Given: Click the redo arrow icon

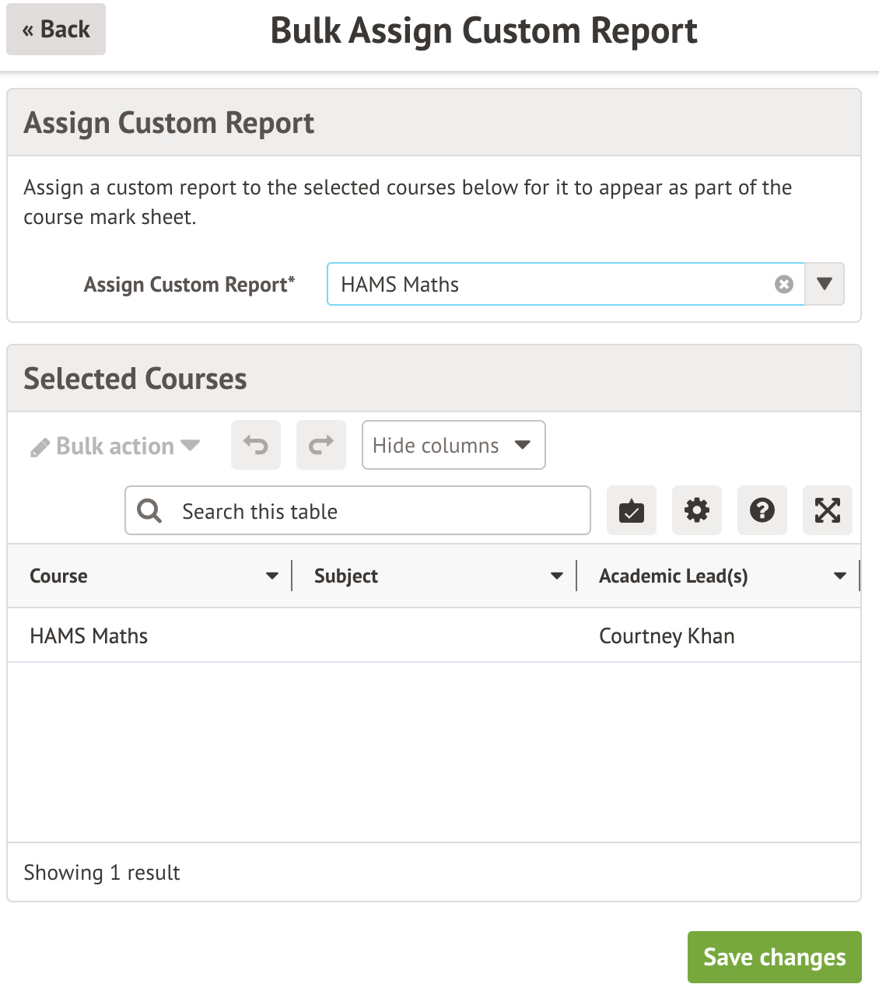Looking at the screenshot, I should pos(321,446).
